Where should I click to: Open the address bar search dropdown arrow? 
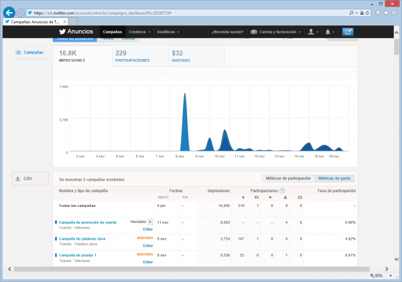coord(356,13)
